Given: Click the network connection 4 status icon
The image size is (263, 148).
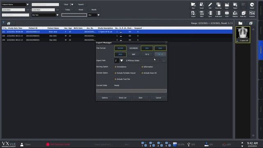Looking at the screenshot, I should (168, 144).
